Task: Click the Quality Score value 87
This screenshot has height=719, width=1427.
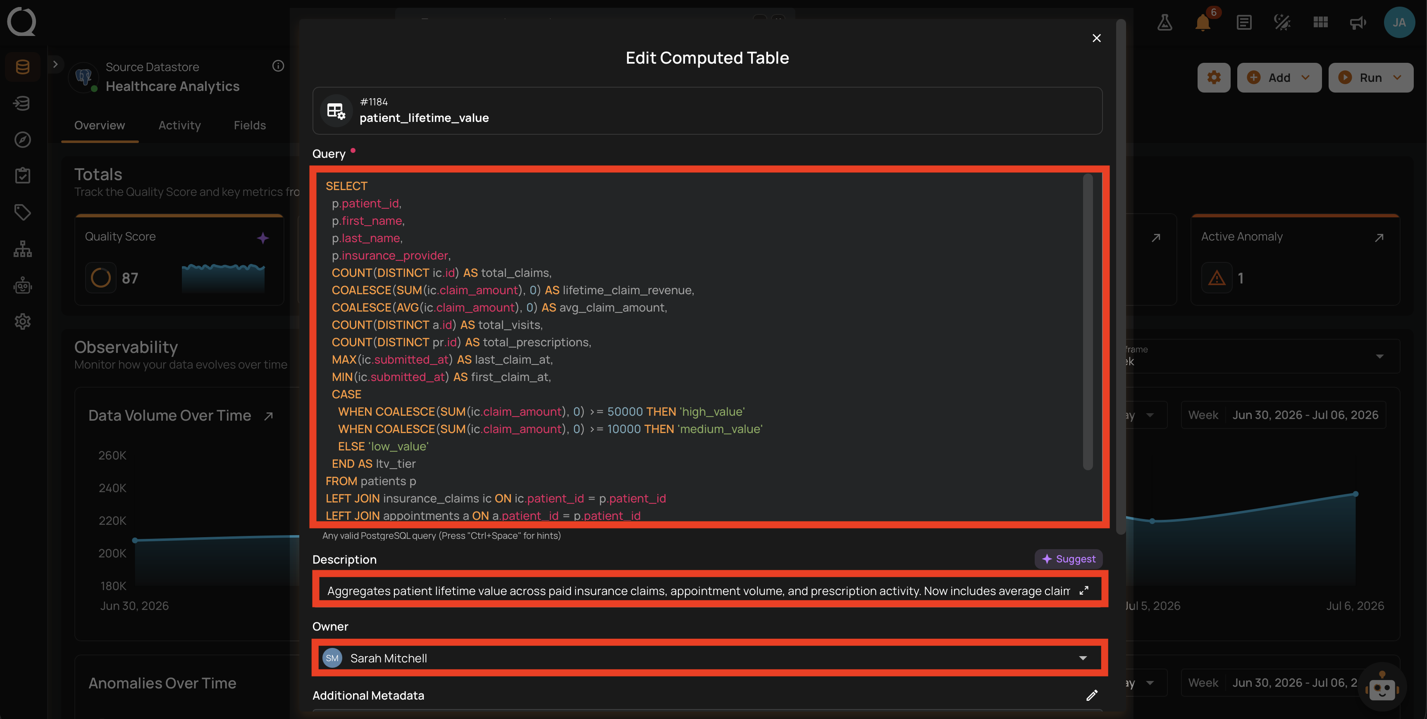Action: pyautogui.click(x=130, y=278)
